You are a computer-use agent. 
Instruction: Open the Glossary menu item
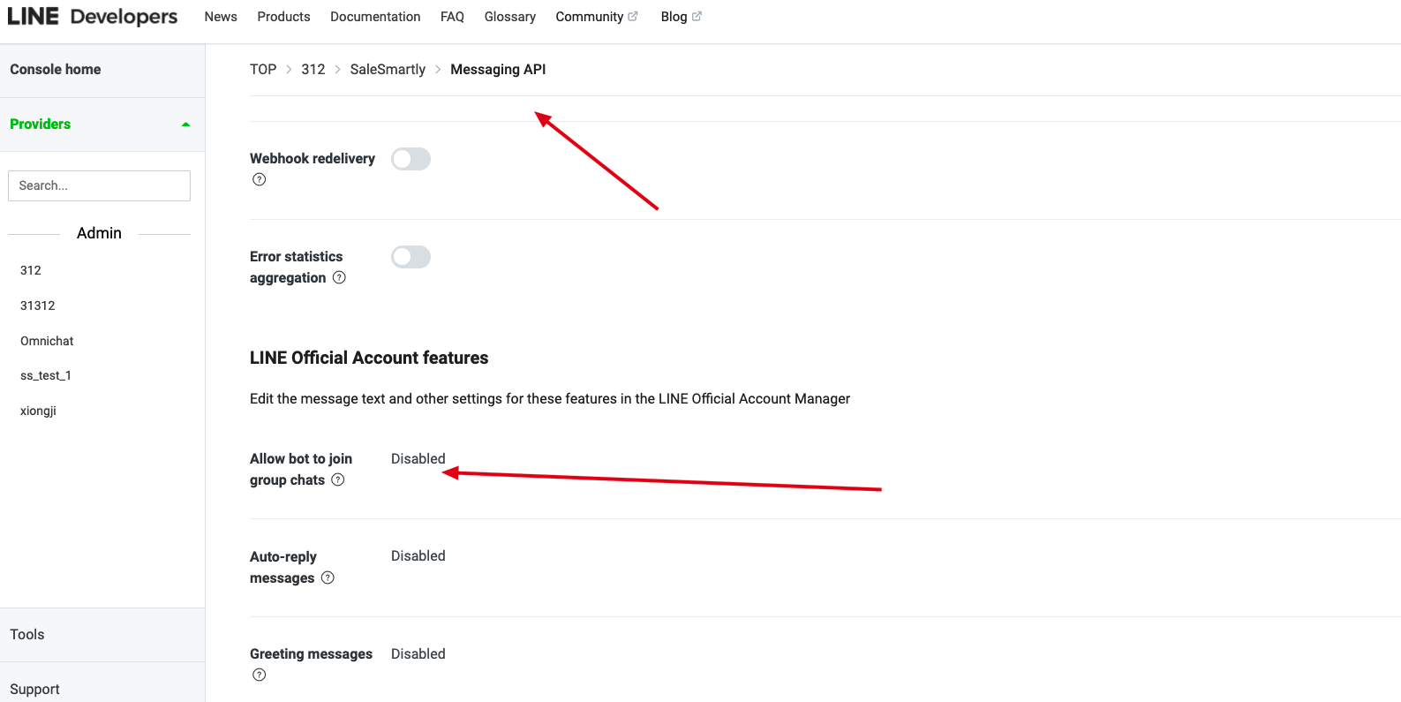tap(509, 17)
